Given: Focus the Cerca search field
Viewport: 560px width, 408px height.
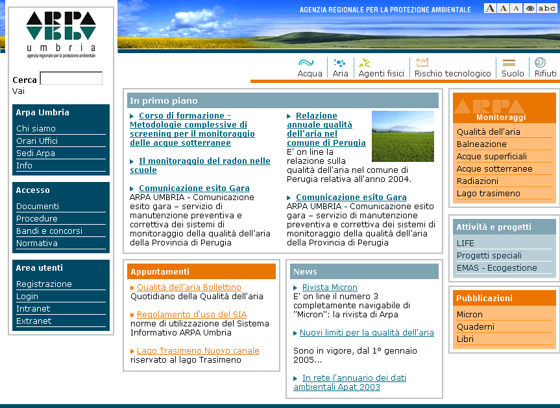Looking at the screenshot, I should pyautogui.click(x=71, y=78).
